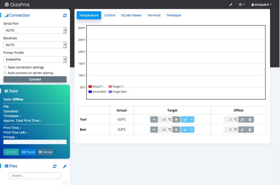This screenshot has height=185, width=280.
Task: Open Printer Profile dropdown showing Ender5Pro
Action: click(35, 60)
